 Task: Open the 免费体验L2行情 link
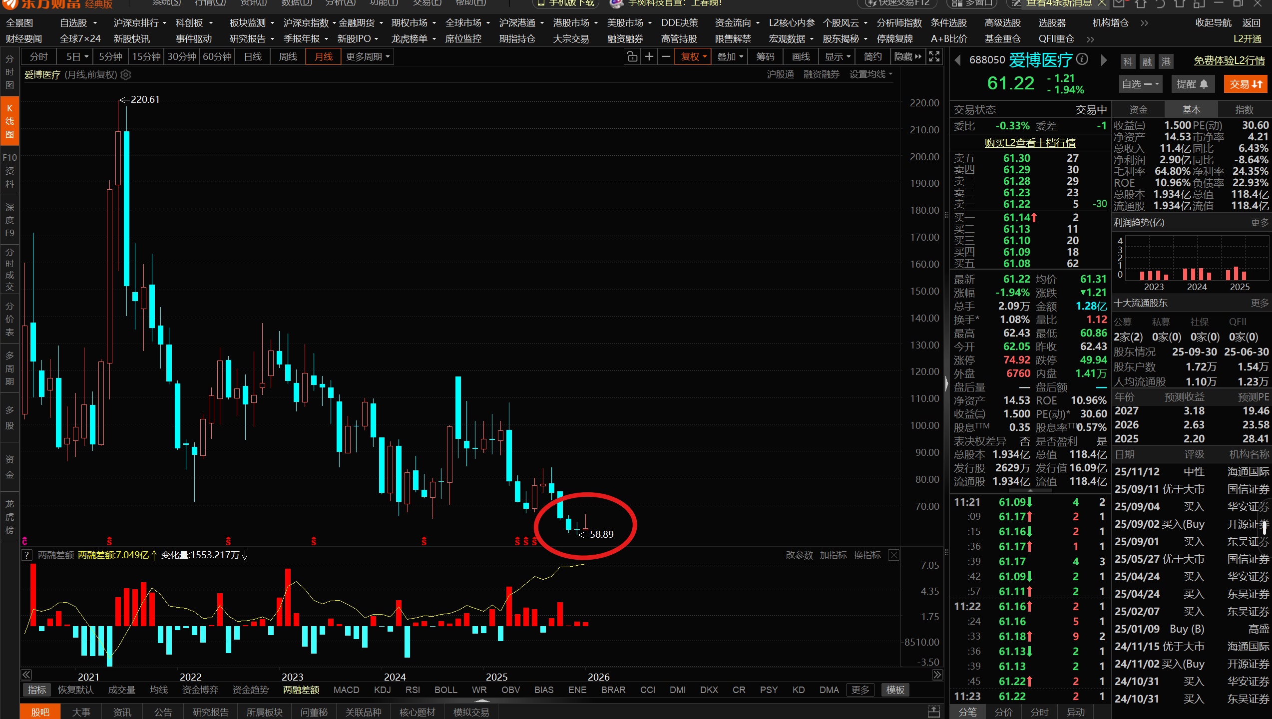1229,61
